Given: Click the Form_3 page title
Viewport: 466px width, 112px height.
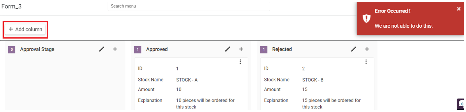Looking at the screenshot, I should (12, 6).
